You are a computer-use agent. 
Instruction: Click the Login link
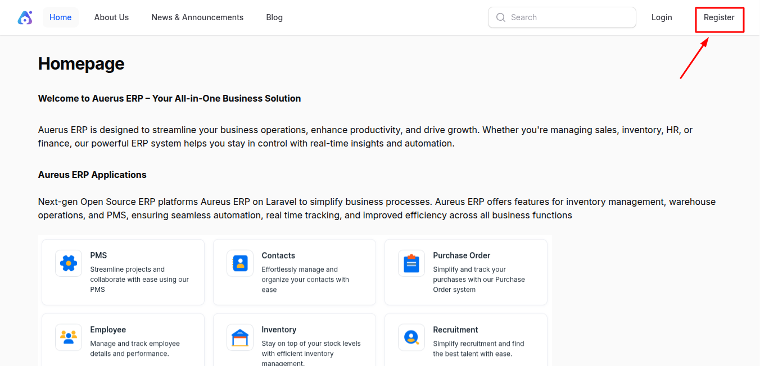tap(662, 17)
